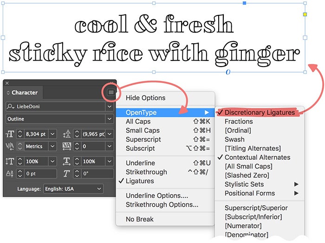The height and width of the screenshot is (243, 325).
Task: Click the baseline shift icon
Action: click(10, 174)
